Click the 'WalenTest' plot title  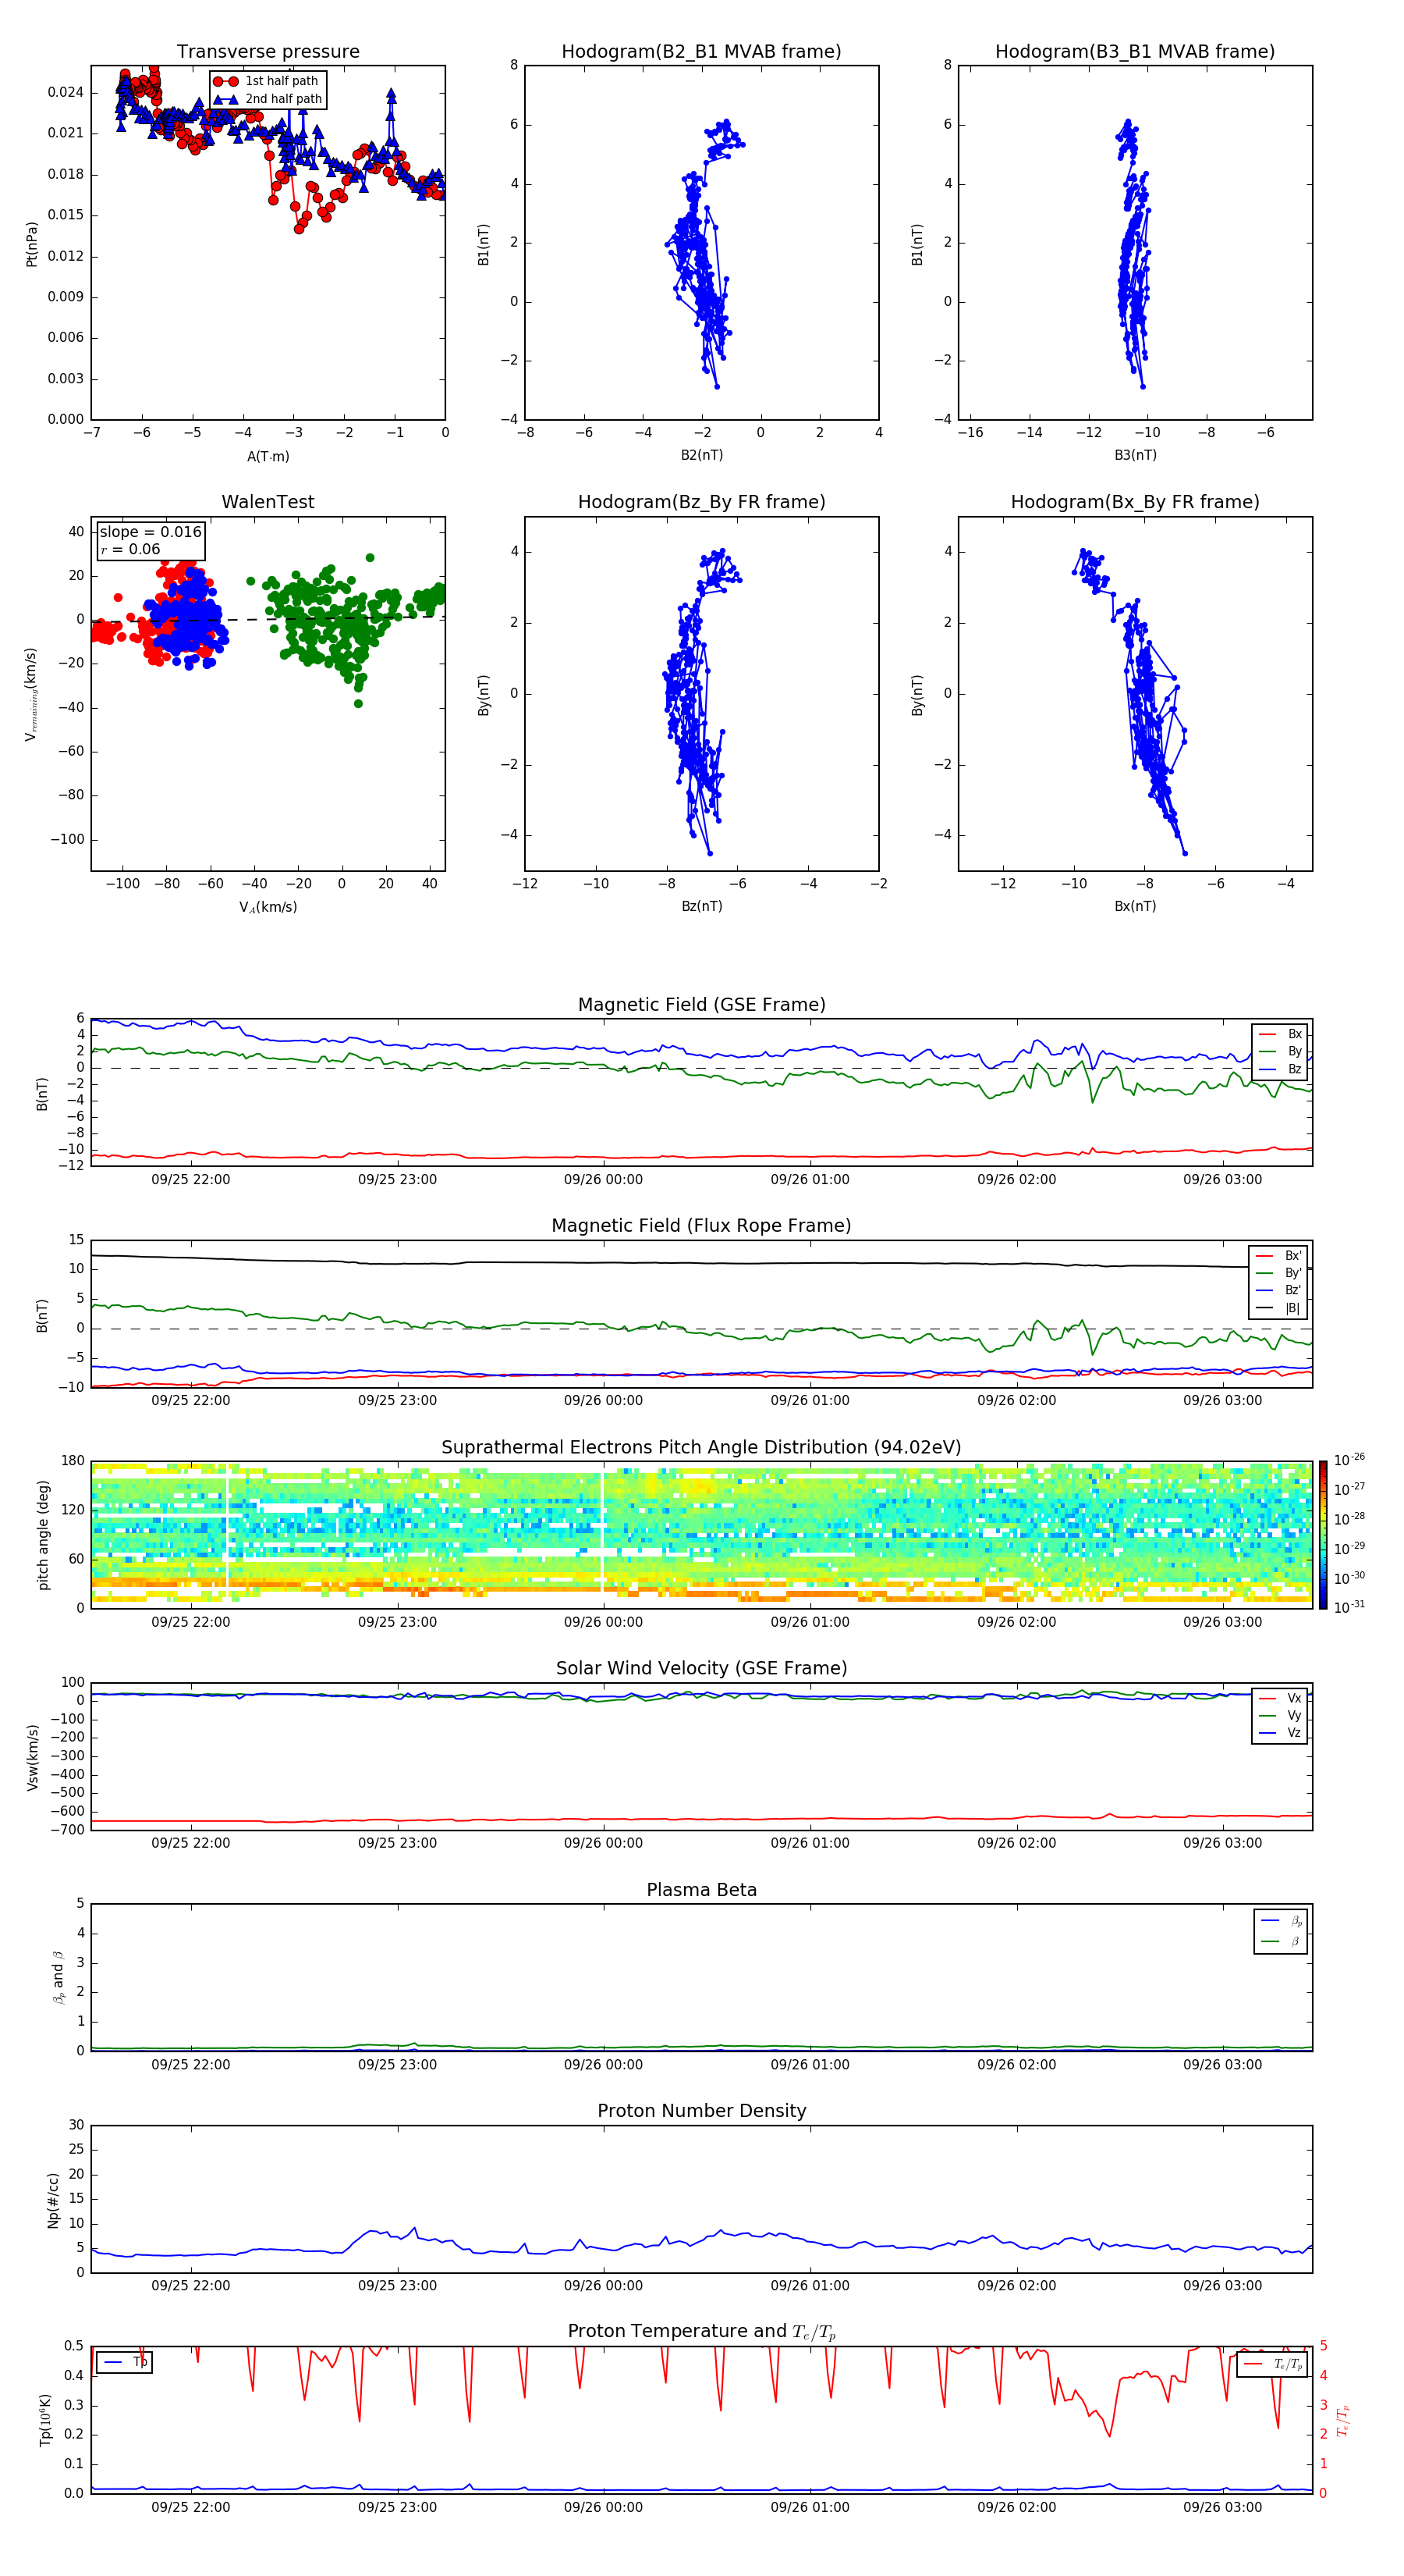click(268, 502)
